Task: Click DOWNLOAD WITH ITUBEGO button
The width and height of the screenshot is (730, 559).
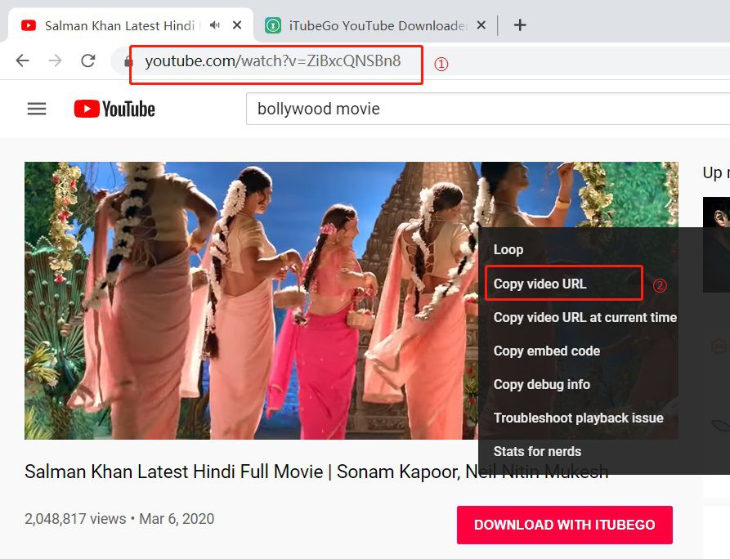Action: [564, 525]
